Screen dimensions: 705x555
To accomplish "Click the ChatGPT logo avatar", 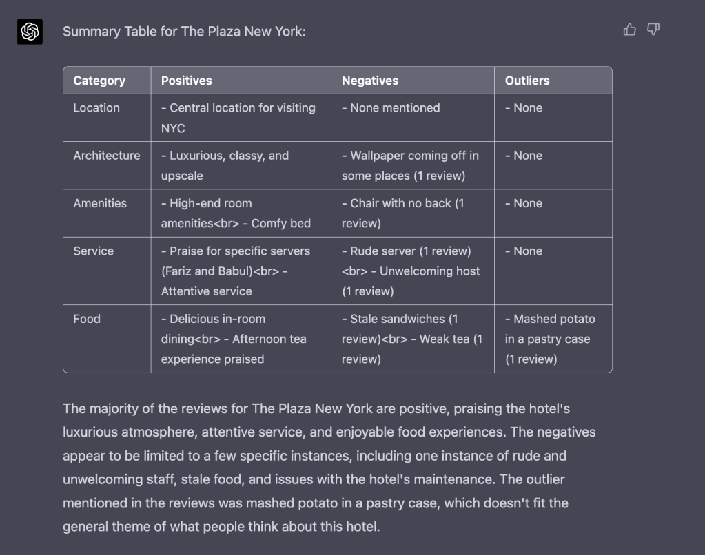I will point(30,32).
